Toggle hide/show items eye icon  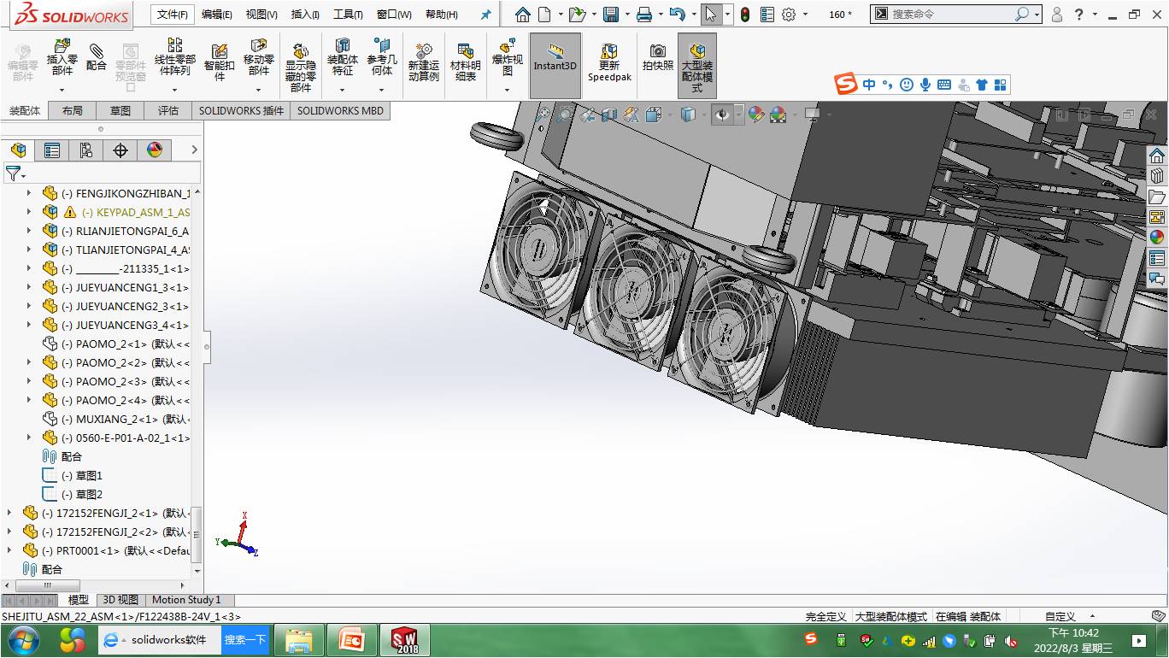coord(722,115)
